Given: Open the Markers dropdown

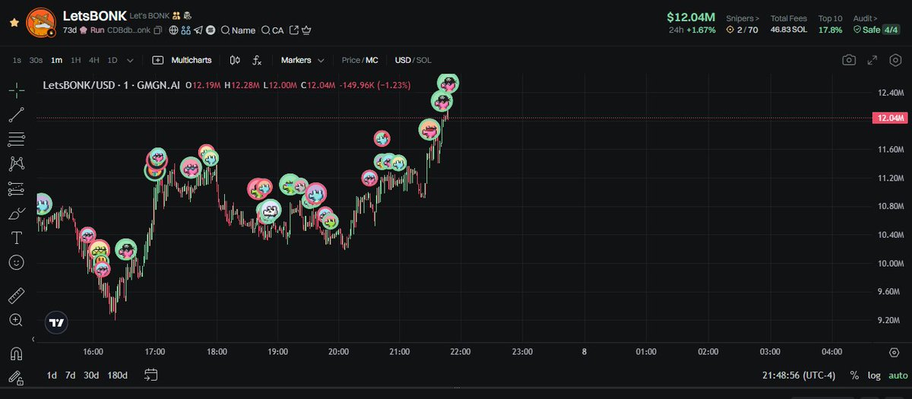Looking at the screenshot, I should 302,60.
